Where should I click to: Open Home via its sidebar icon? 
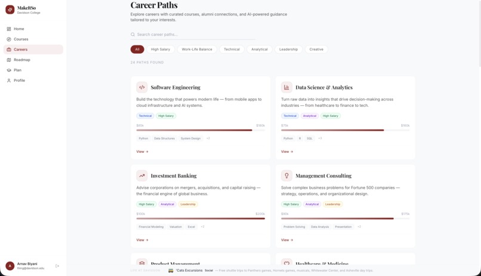click(x=9, y=29)
